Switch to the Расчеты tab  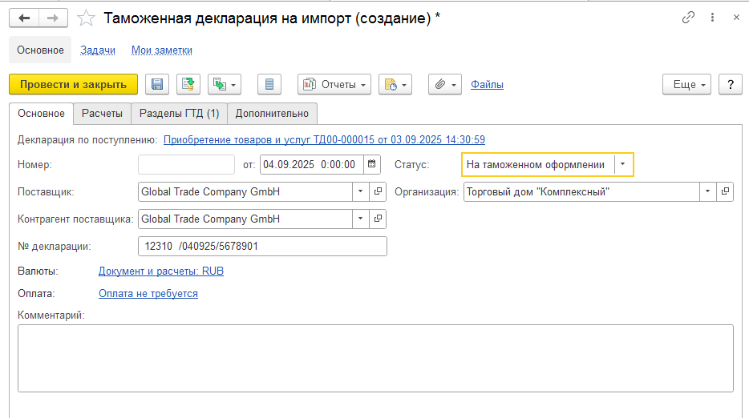(x=102, y=114)
